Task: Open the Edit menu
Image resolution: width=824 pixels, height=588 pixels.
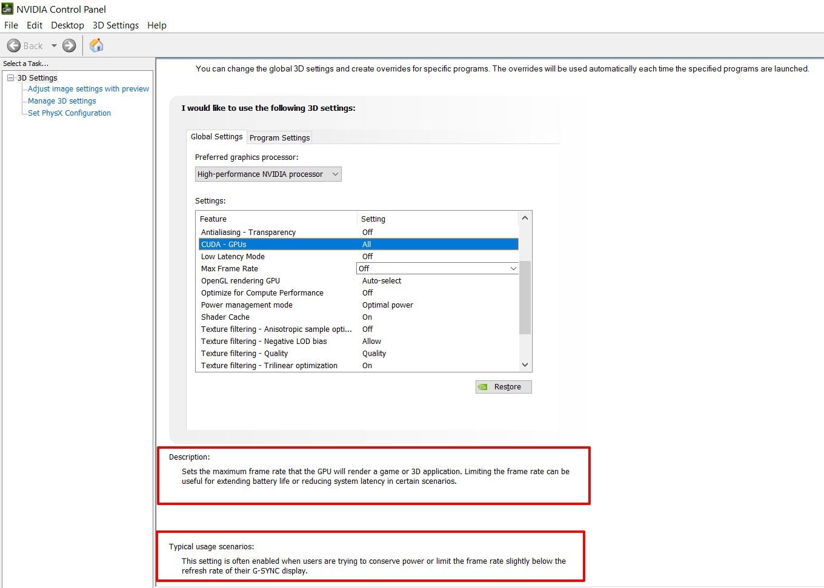Action: (x=35, y=25)
